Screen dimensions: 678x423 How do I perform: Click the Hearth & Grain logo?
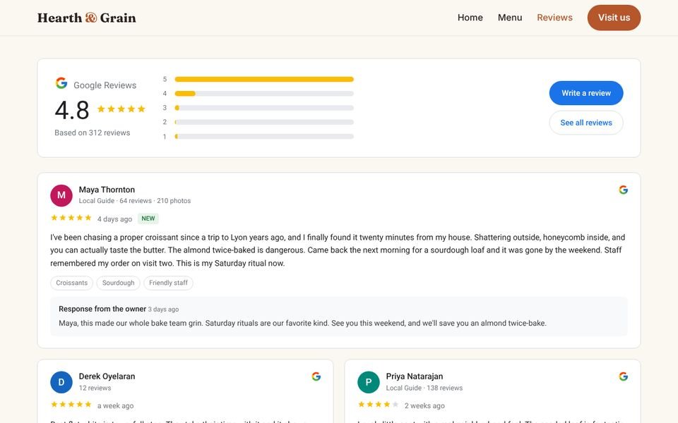pos(86,18)
